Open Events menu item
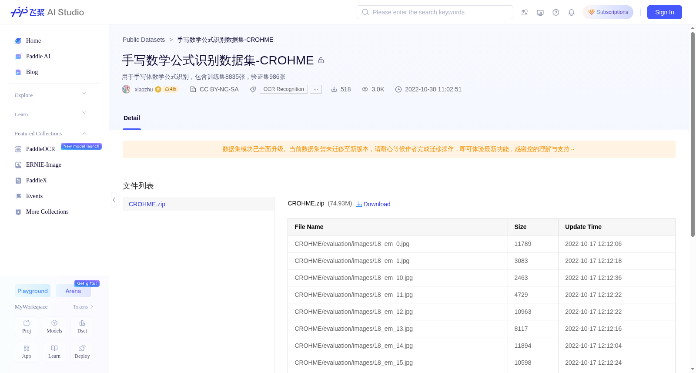 34,196
